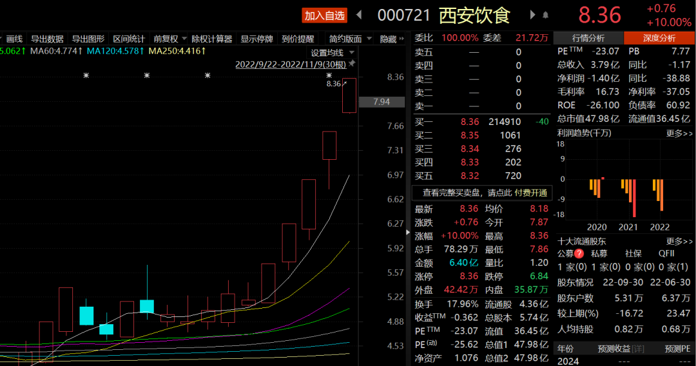Screen dimensions: 696x366
Task: Click the MA250:4.416 indicator label
Action: click(x=177, y=51)
